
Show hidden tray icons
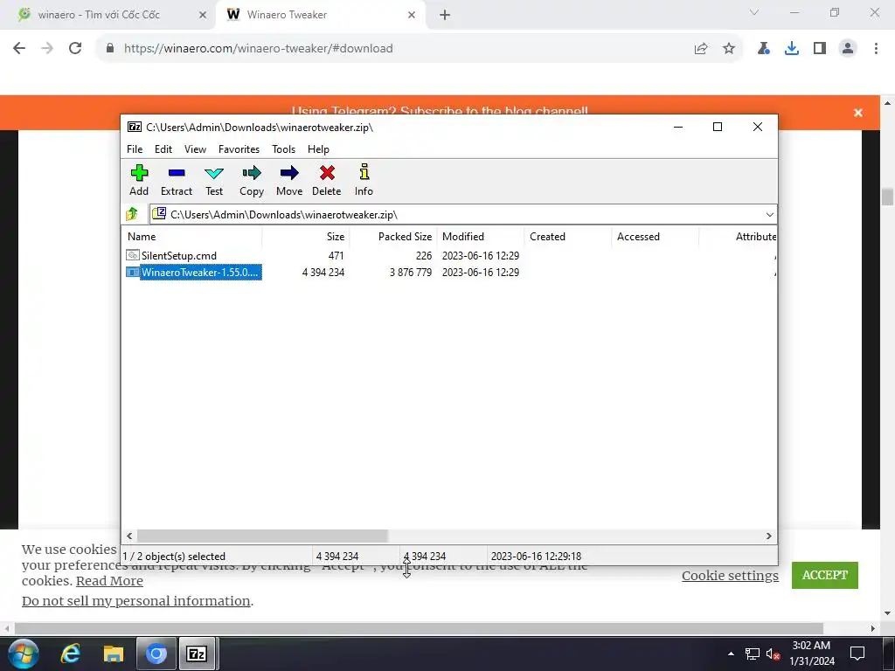click(x=731, y=654)
